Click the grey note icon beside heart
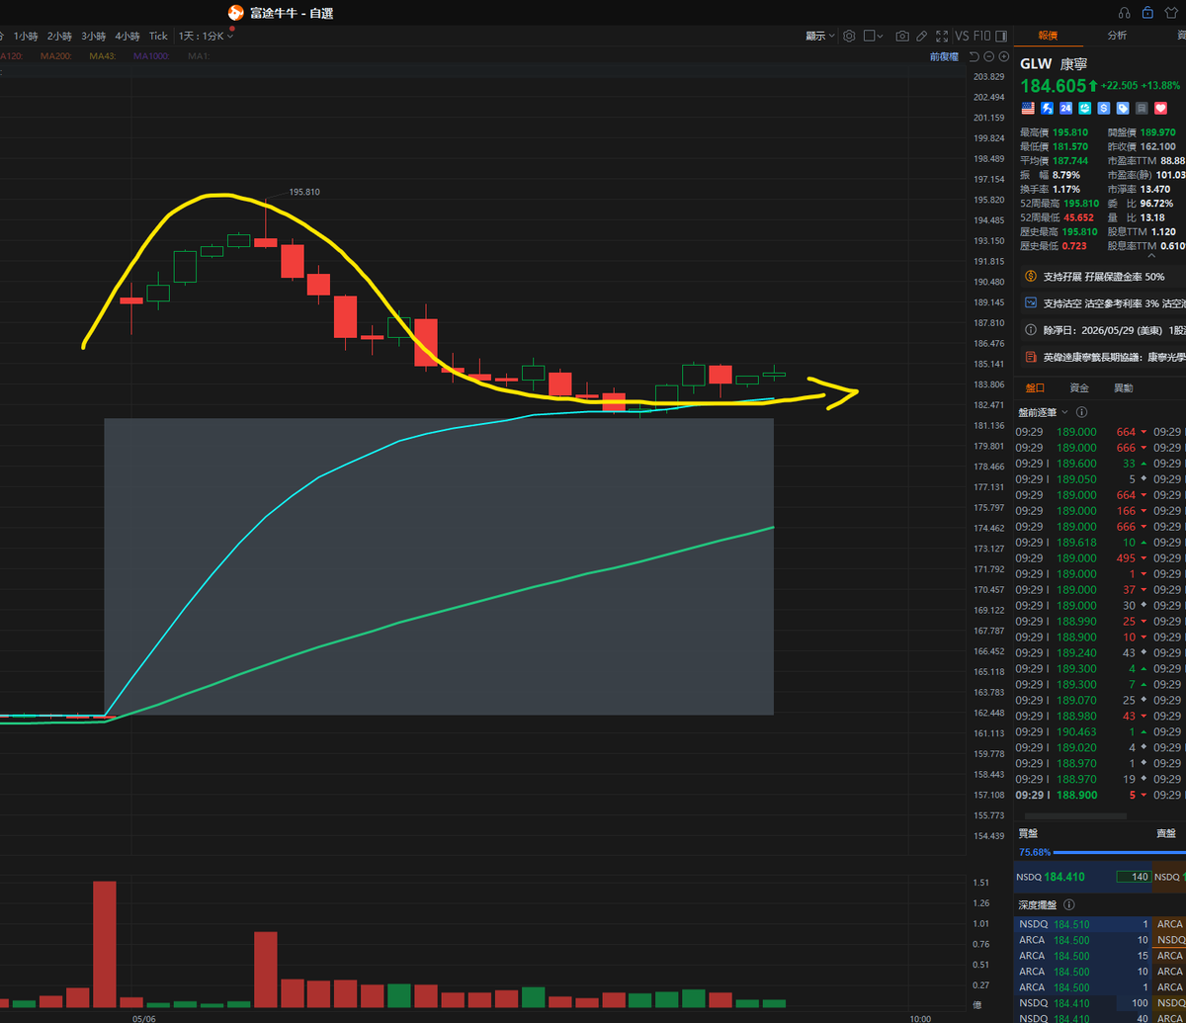 (1142, 108)
